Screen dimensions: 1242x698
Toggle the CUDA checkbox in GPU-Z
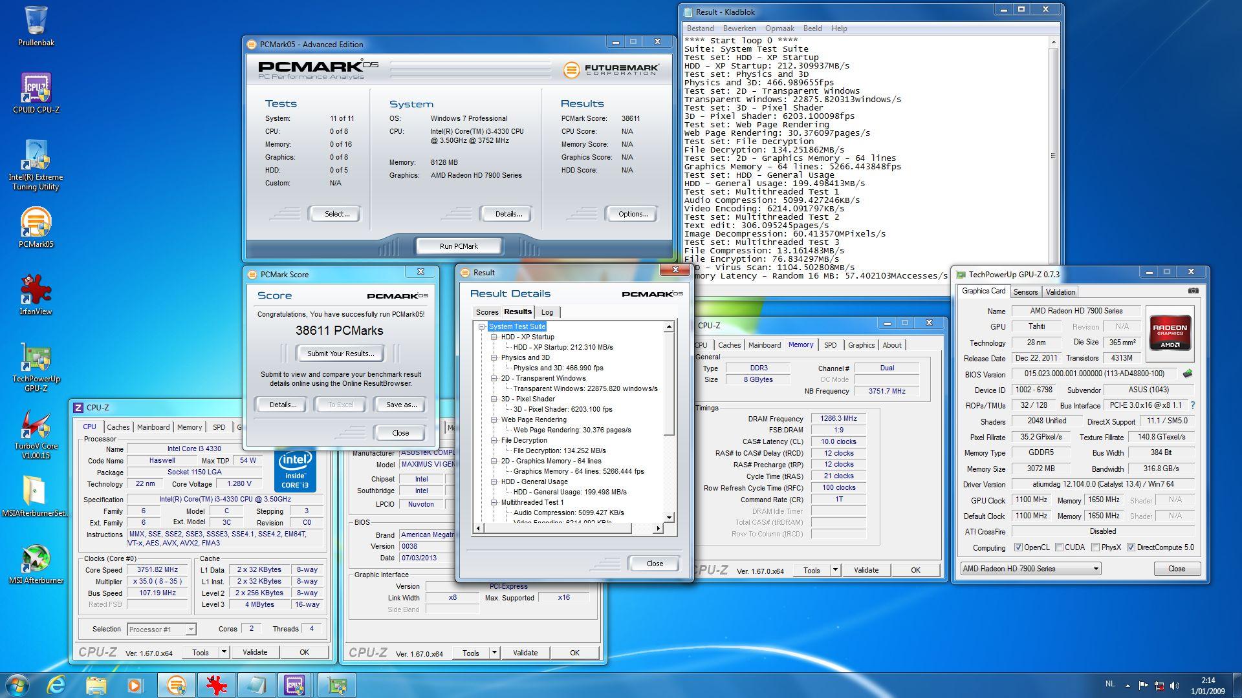(x=1059, y=547)
